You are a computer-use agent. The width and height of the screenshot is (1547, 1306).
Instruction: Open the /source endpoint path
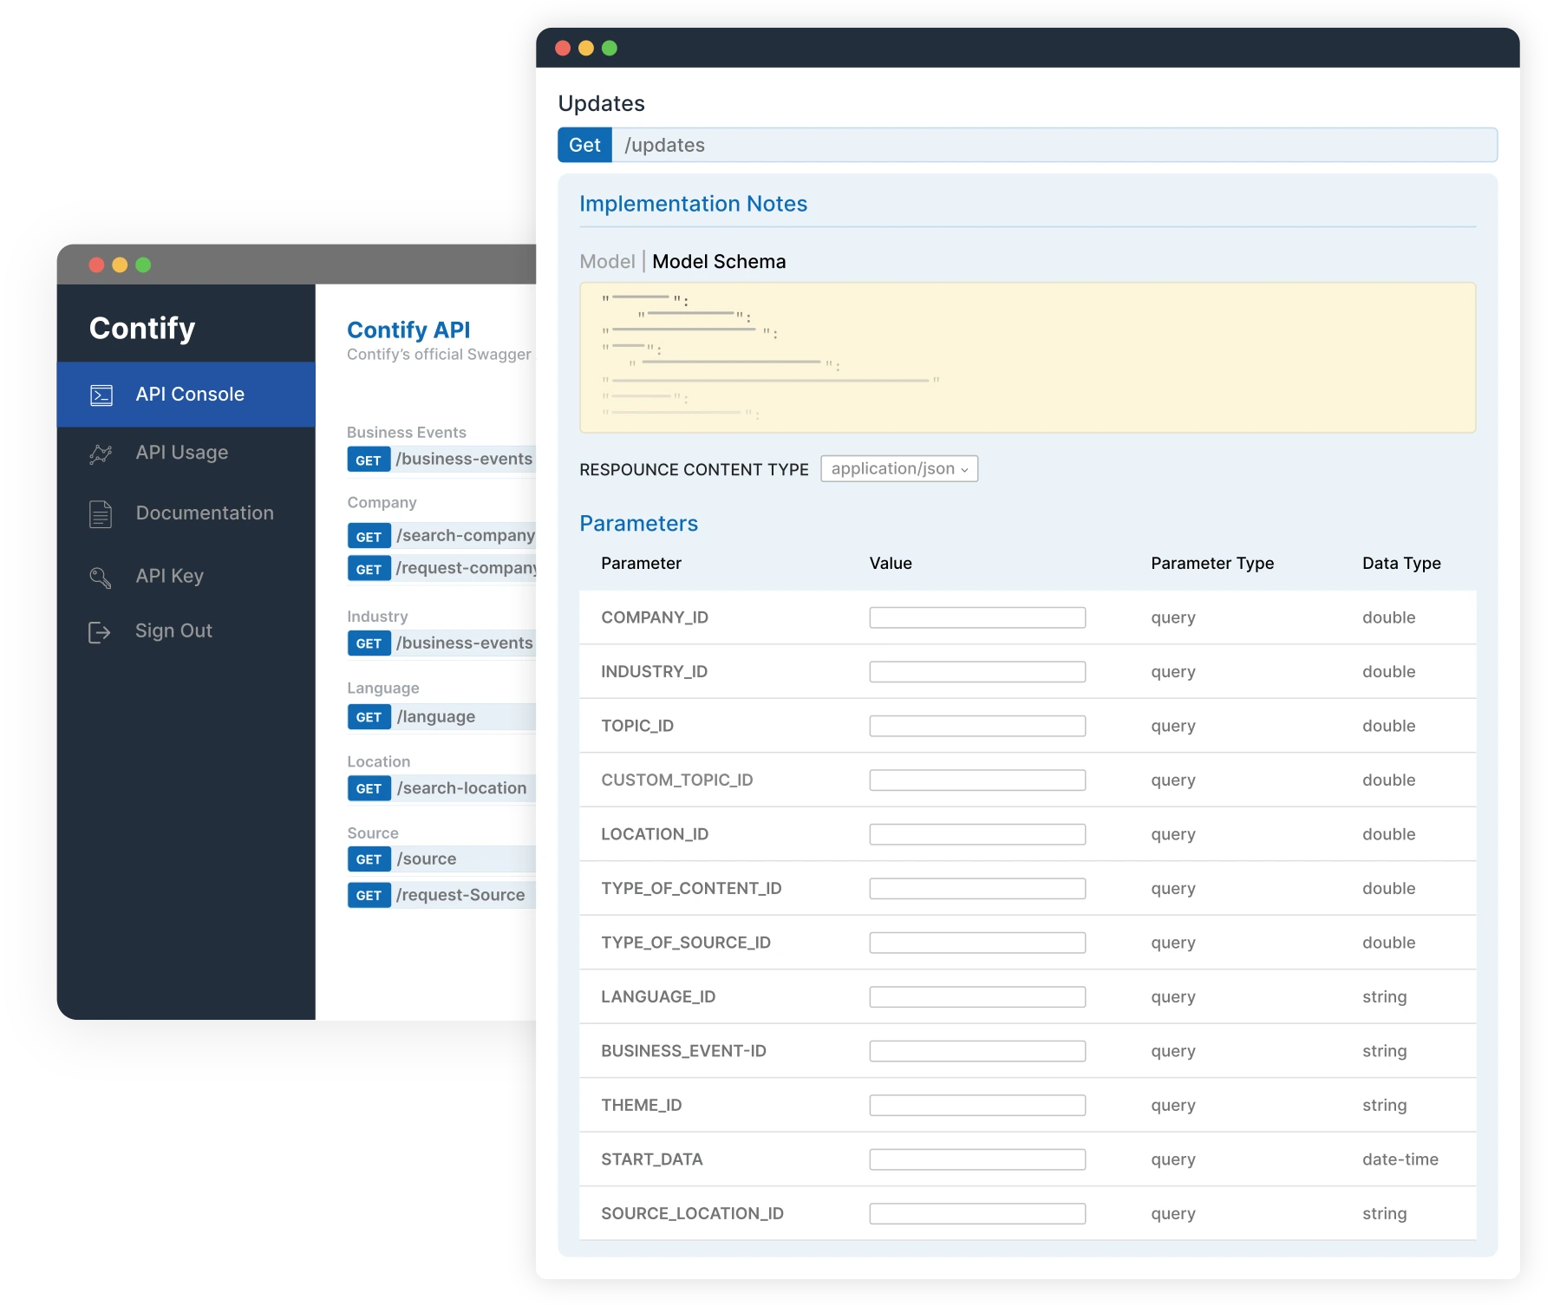point(427,859)
